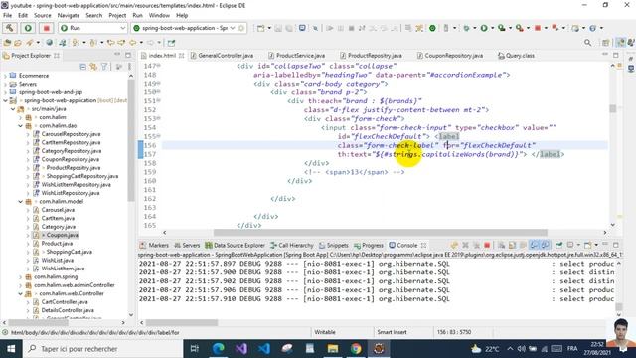Image resolution: width=636 pixels, height=358 pixels.
Task: Click the console Remove All Terminated icon
Action: click(x=476, y=246)
